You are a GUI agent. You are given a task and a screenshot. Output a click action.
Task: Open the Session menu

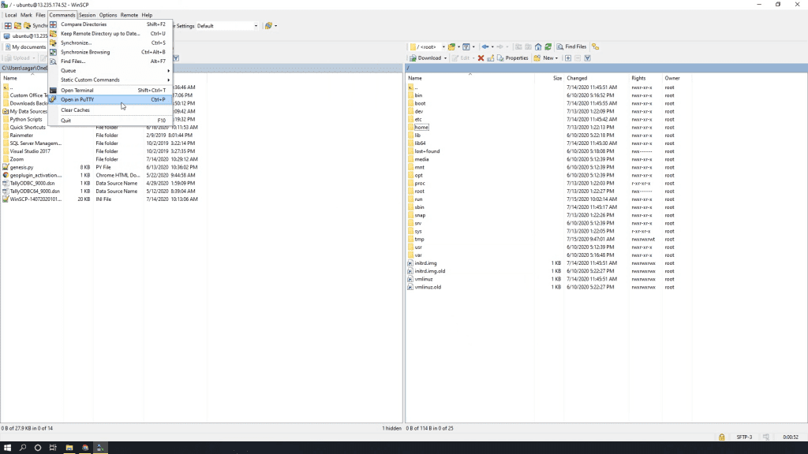(87, 15)
